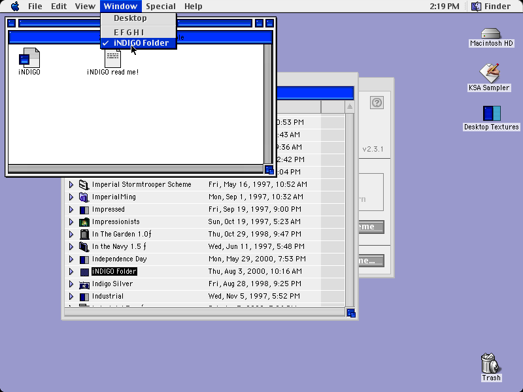Select the "Independence Day" name
The height and width of the screenshot is (392, 523).
(119, 259)
